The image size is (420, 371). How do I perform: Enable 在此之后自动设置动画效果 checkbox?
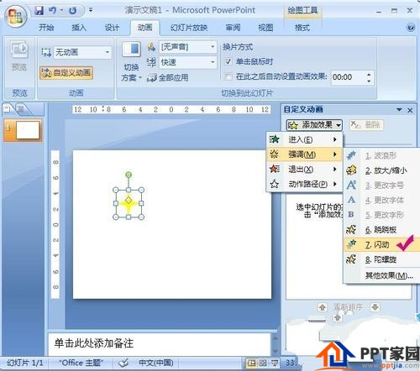click(228, 76)
